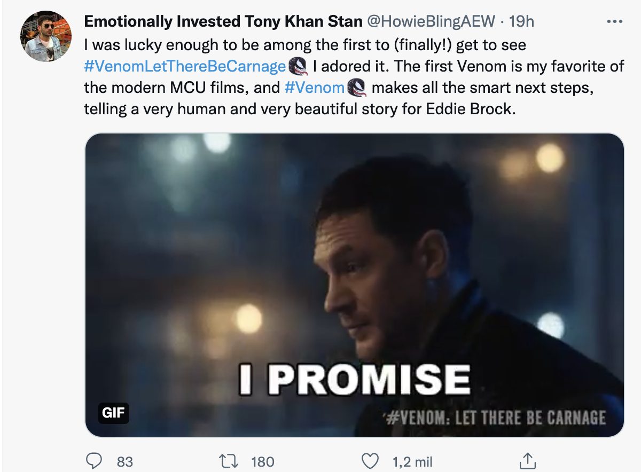
Task: Click the reply speech bubble icon
Action: (96, 461)
